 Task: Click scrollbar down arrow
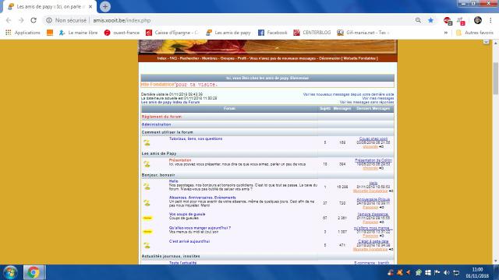496,261
